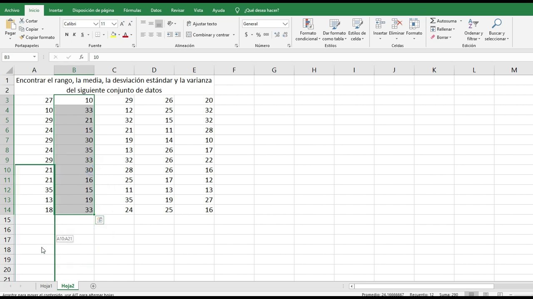
Task: Toggle Ajustar texto wrapping
Action: pos(202,24)
